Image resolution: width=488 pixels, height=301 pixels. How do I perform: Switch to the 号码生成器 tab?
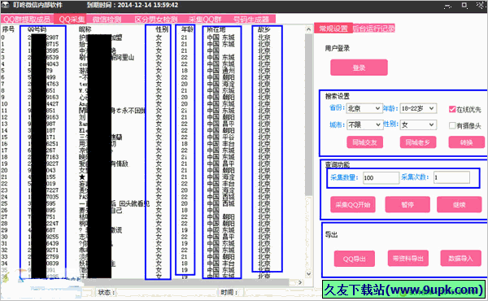[x=251, y=20]
